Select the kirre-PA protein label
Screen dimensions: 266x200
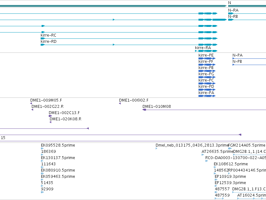[x=206, y=93]
